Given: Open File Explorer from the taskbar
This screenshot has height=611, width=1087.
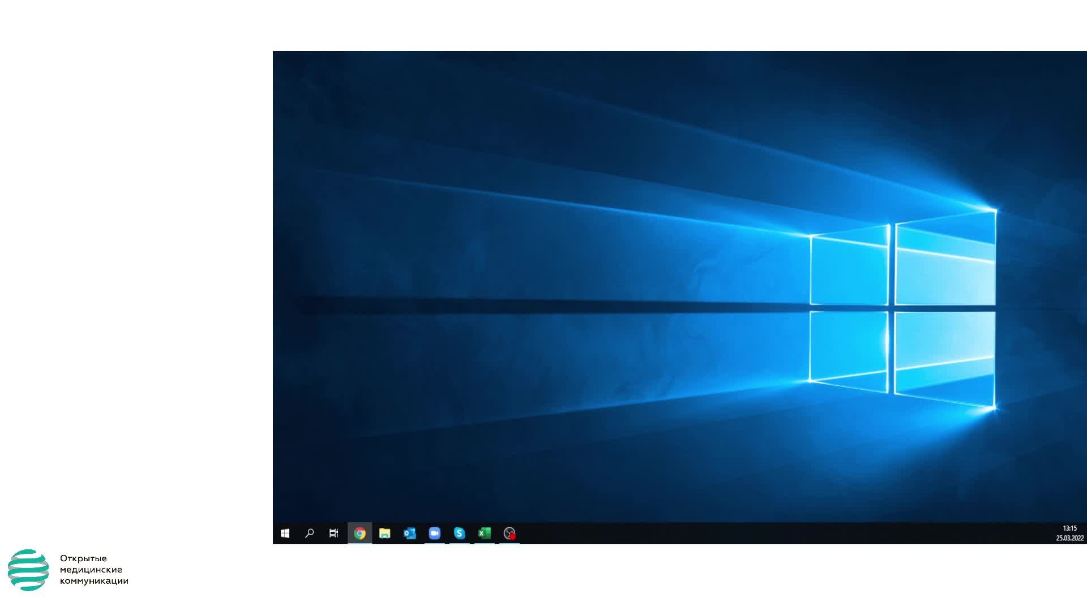Looking at the screenshot, I should point(384,533).
